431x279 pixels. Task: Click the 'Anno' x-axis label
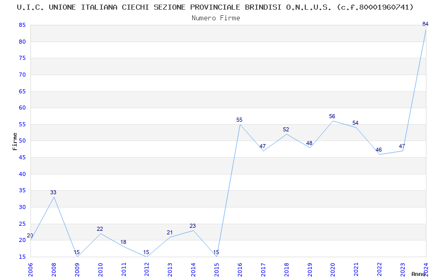418,274
